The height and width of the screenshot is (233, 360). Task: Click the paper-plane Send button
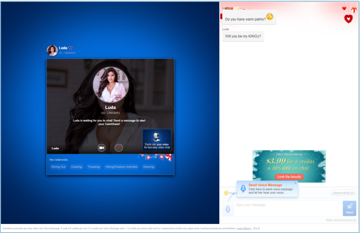click(349, 208)
